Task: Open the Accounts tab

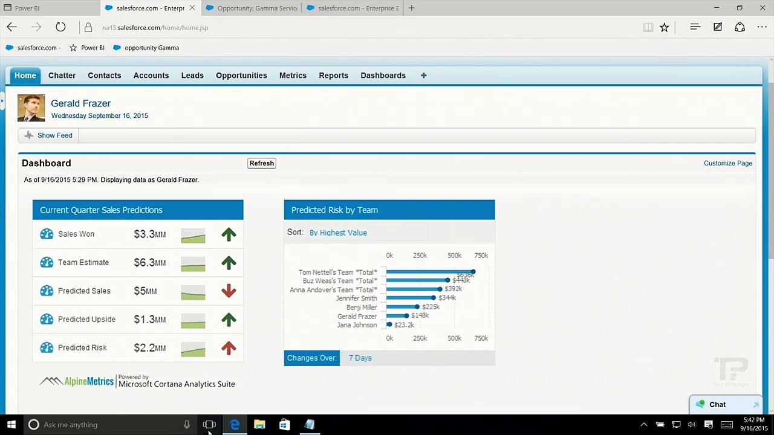Action: click(151, 76)
